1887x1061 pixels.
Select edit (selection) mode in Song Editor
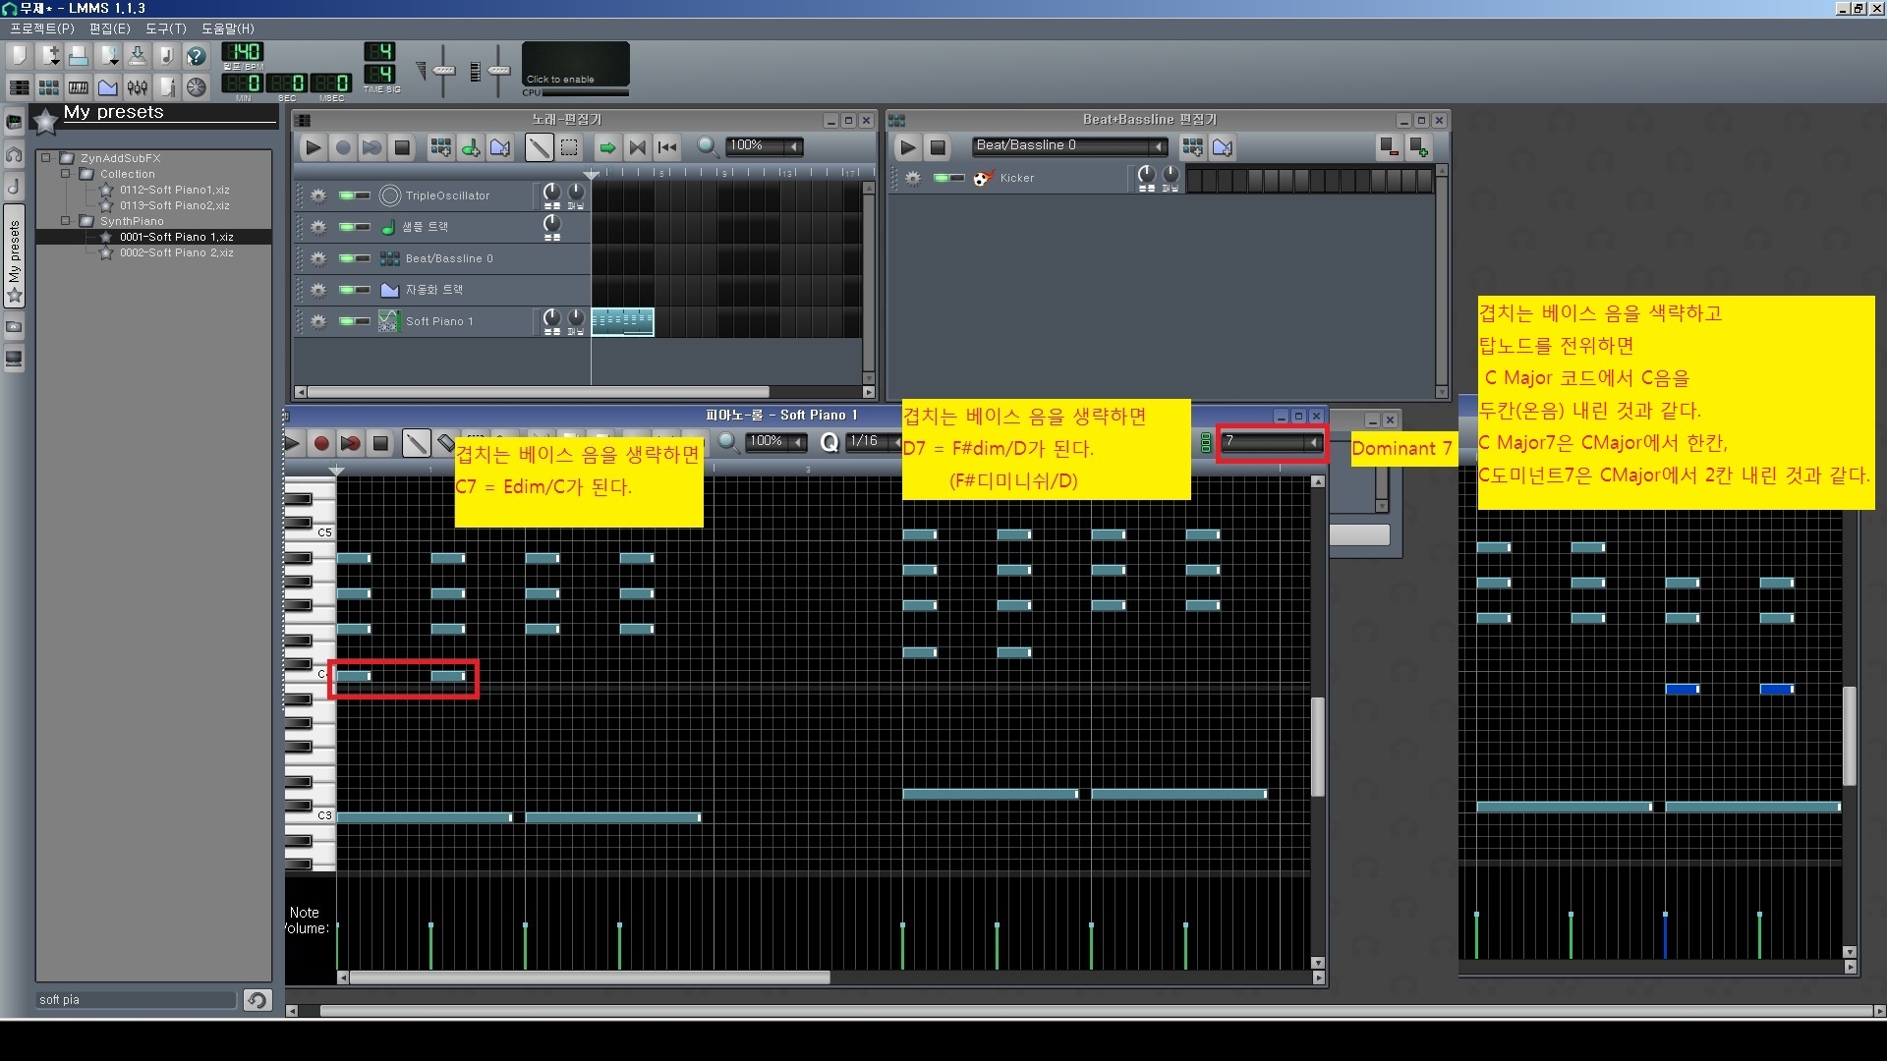point(569,147)
